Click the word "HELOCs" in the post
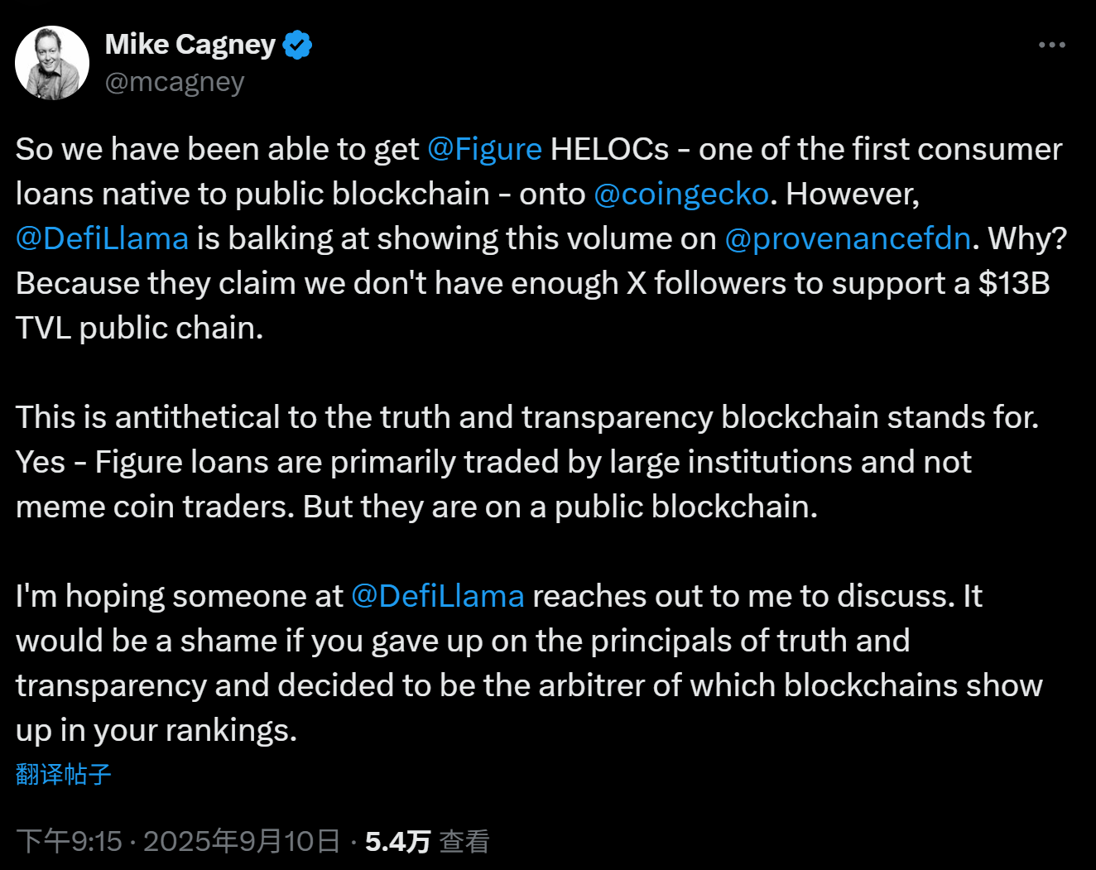This screenshot has height=870, width=1096. [x=609, y=150]
